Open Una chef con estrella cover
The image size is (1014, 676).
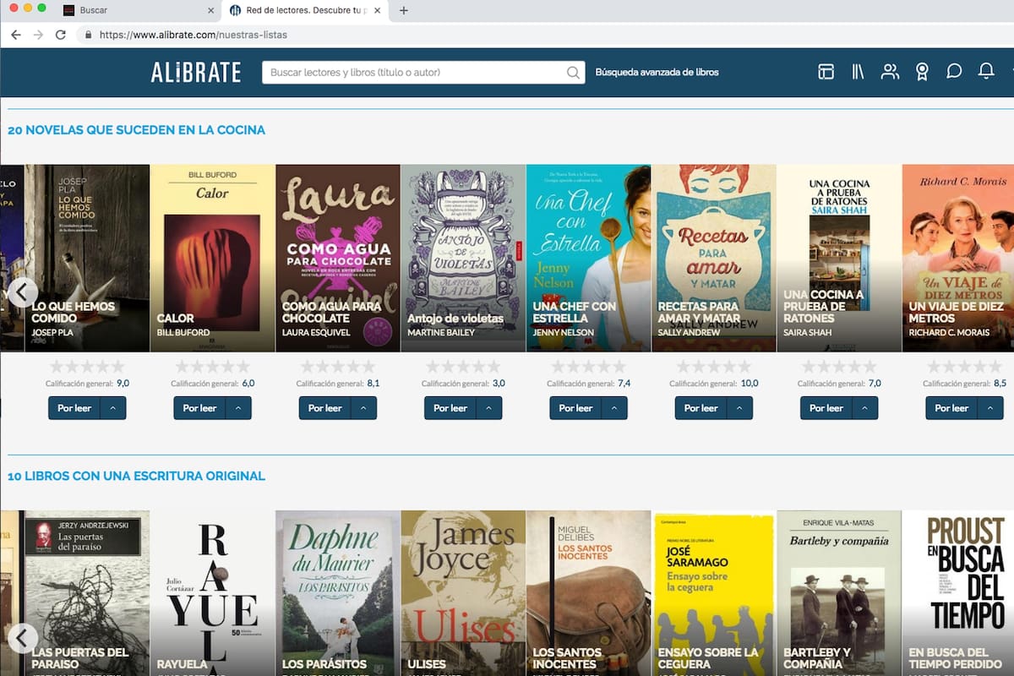(x=588, y=258)
